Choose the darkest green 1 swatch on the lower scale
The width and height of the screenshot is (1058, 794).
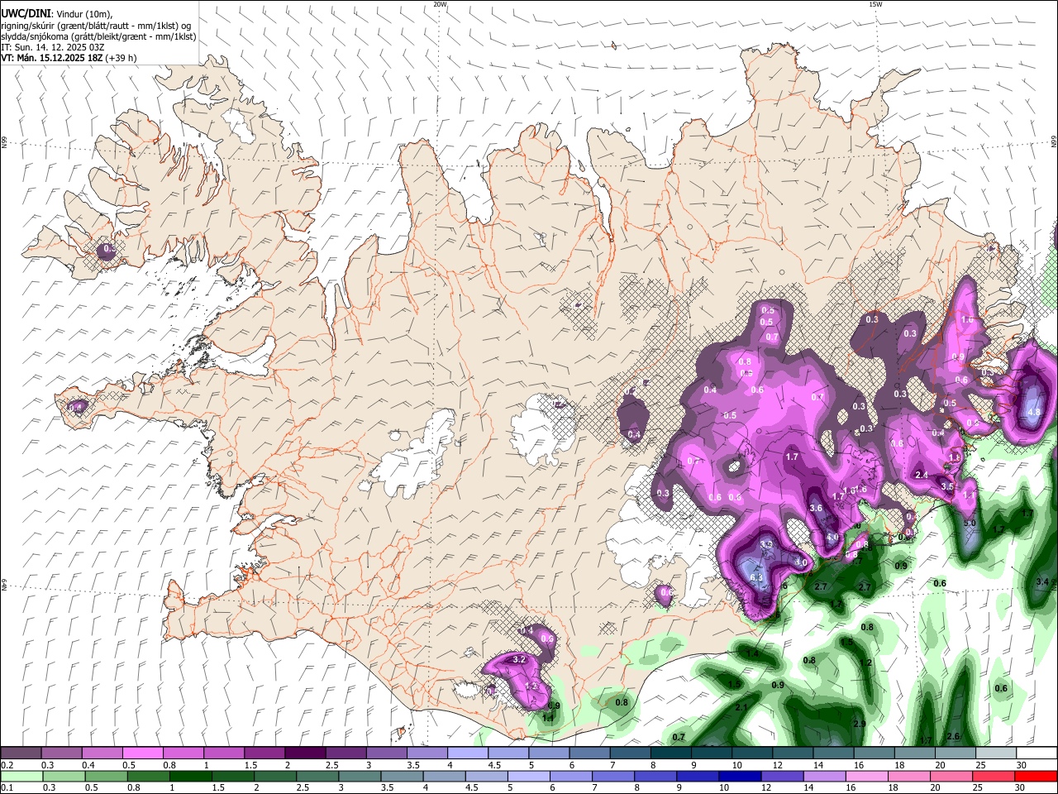click(190, 776)
